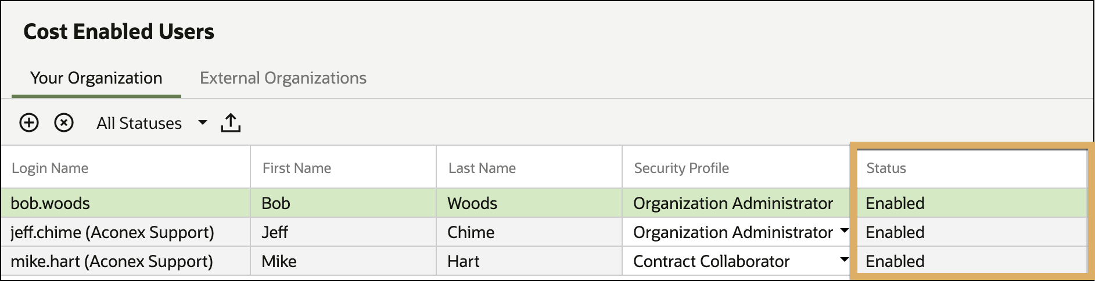Click the export upload arrow icon
Screen dimensions: 1095x281
click(231, 123)
